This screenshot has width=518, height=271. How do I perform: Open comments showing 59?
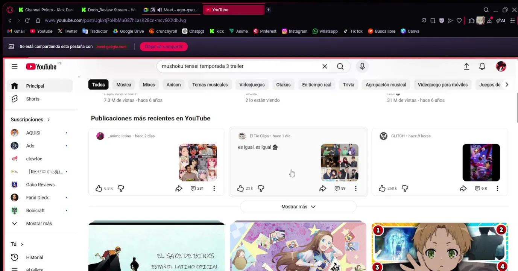[x=340, y=188]
